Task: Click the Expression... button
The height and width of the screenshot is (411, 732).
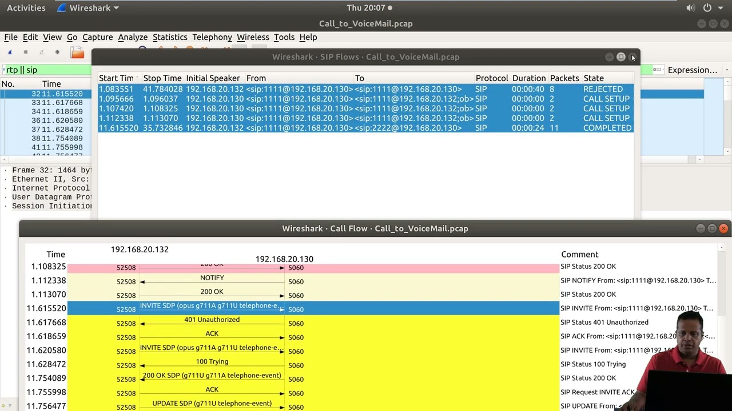Action: pos(693,70)
